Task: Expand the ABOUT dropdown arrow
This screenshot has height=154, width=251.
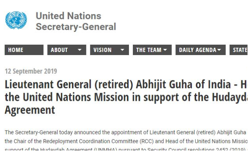Action: (80, 50)
